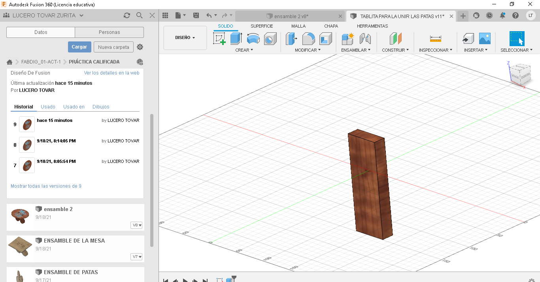Expand the MODIFICAR menu
This screenshot has height=282, width=540.
click(308, 50)
